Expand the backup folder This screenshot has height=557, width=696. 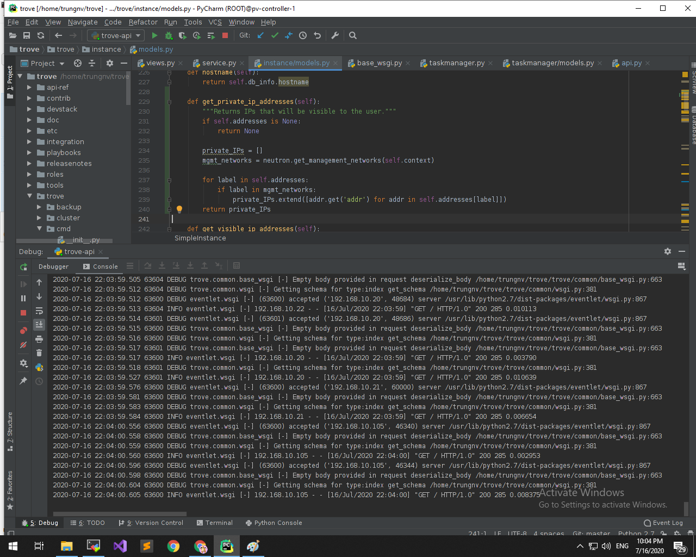39,207
